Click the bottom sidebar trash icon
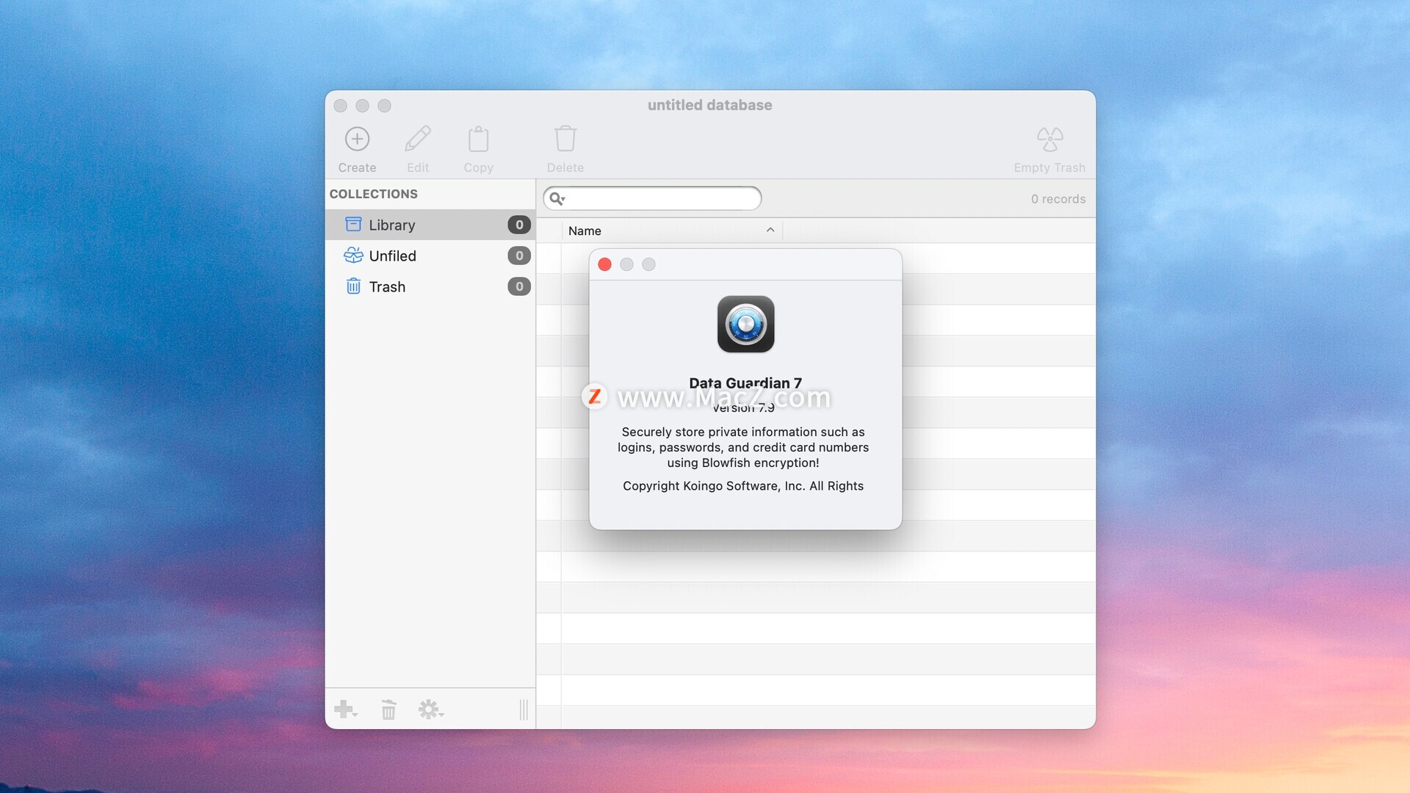 pos(388,710)
